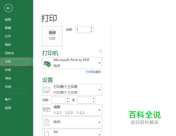Viewport: 176px width, 136px height.
Task: Click the portrait page icon
Action: [x=46, y=122]
